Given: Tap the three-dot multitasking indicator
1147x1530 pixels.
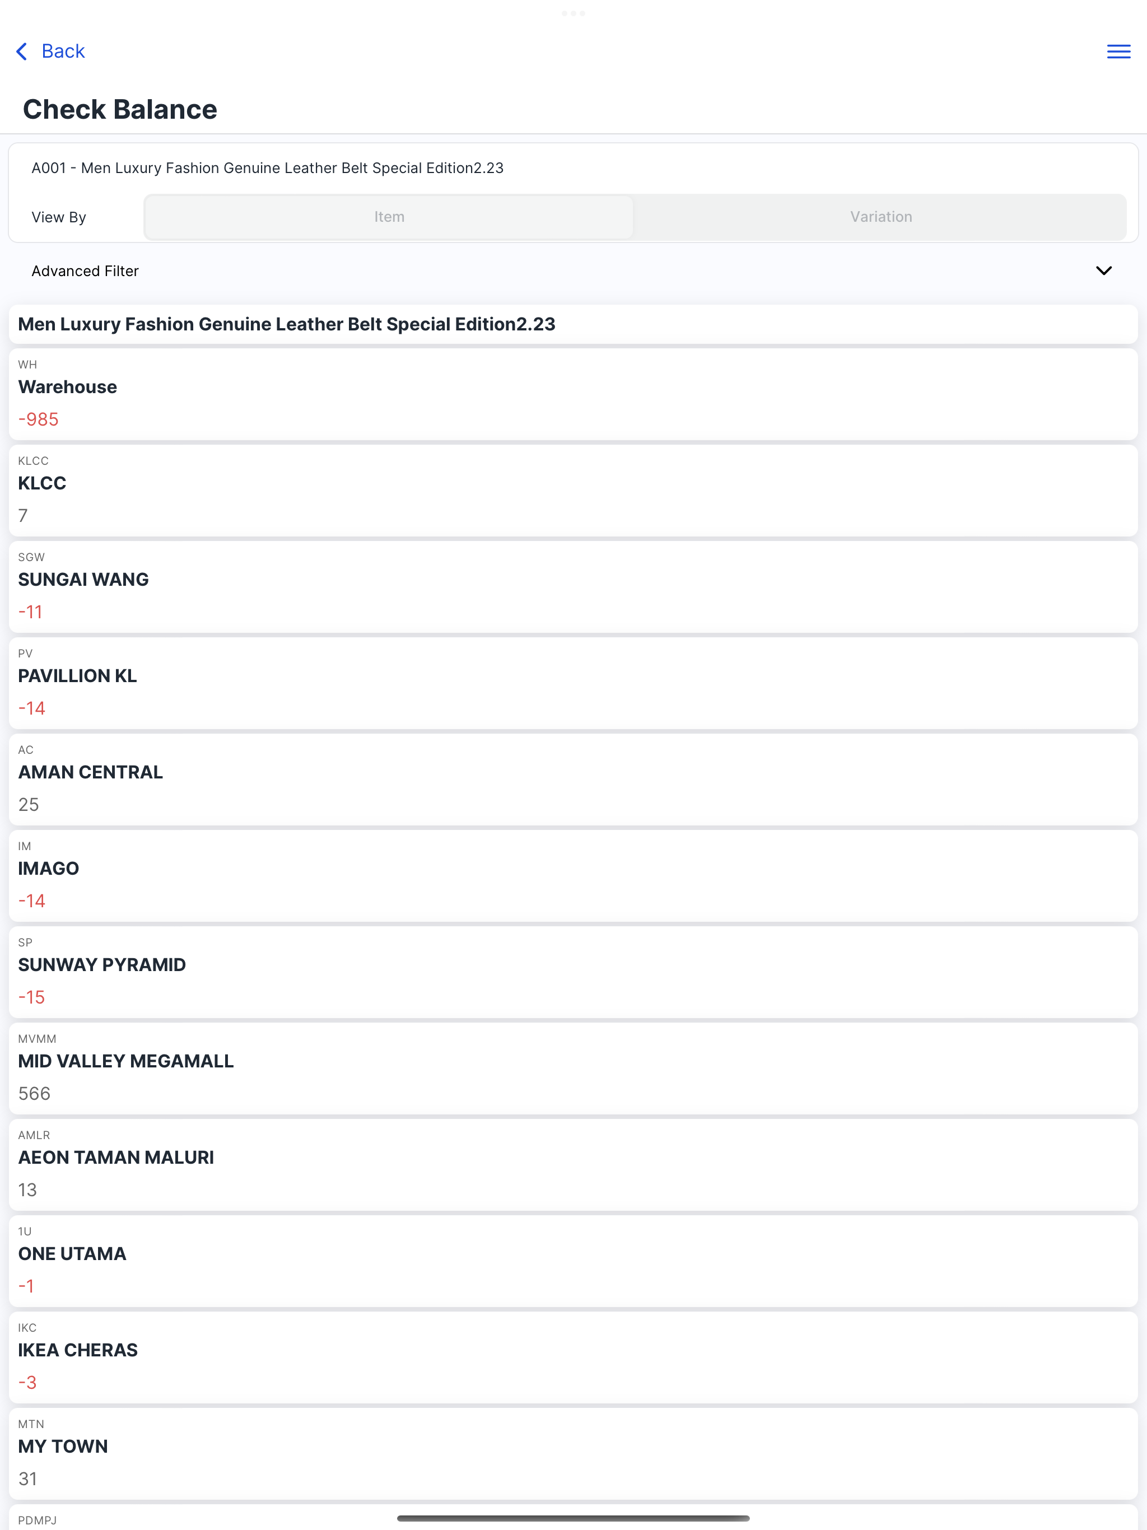Looking at the screenshot, I should coord(573,13).
